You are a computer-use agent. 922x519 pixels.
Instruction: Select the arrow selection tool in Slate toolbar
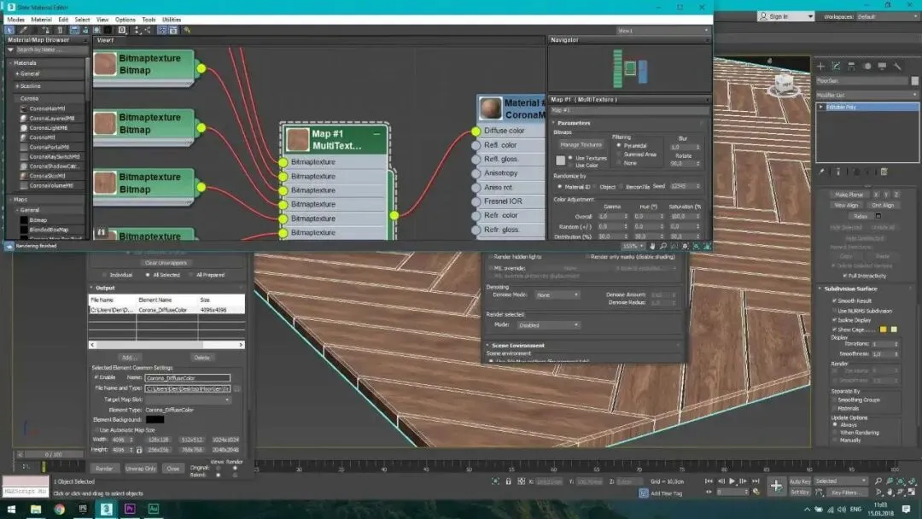pos(10,30)
